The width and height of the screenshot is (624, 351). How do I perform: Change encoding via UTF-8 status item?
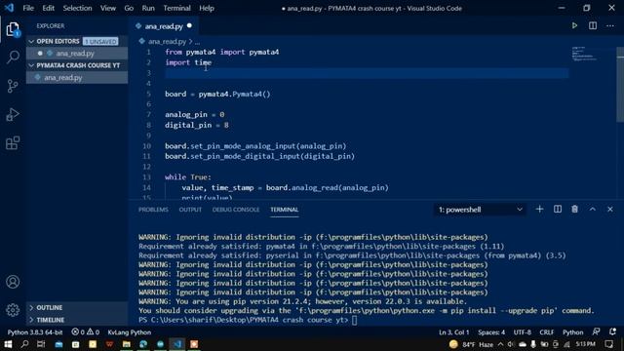pos(523,331)
